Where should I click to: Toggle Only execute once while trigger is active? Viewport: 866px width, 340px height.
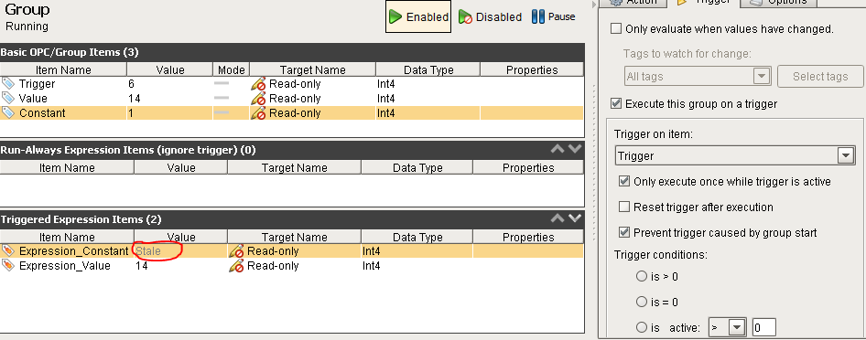click(624, 181)
